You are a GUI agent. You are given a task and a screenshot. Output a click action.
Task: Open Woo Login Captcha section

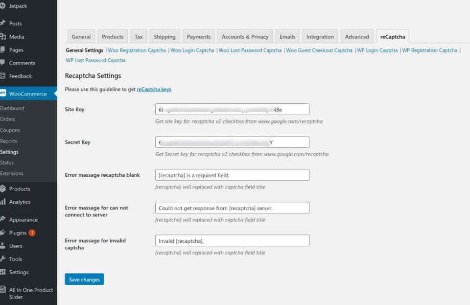point(192,50)
